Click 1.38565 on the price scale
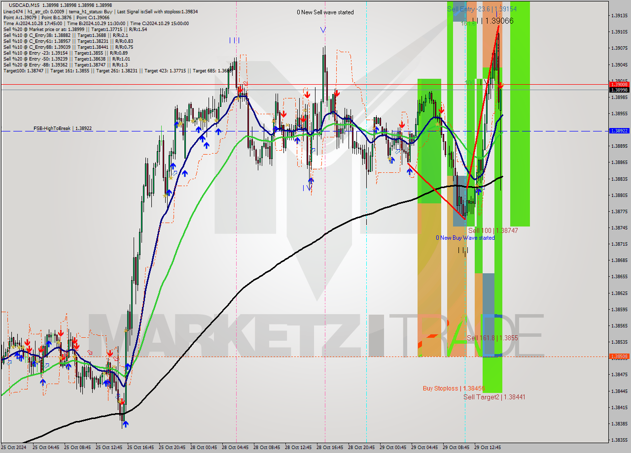This screenshot has height=453, width=631. pyautogui.click(x=619, y=326)
